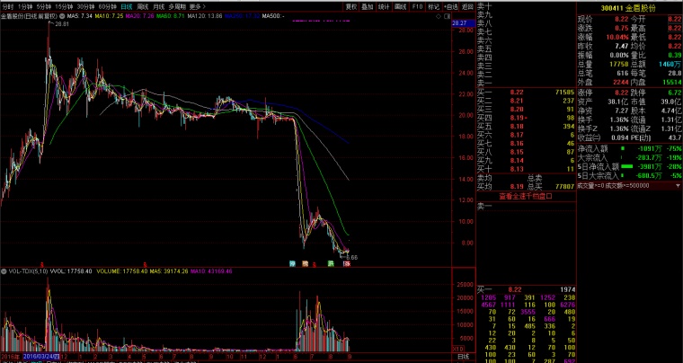Click the 返回 back button
This screenshot has height=363, width=683.
tap(467, 6)
